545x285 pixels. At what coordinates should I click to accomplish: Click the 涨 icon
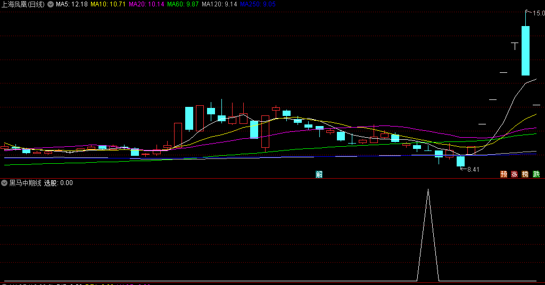pos(515,174)
